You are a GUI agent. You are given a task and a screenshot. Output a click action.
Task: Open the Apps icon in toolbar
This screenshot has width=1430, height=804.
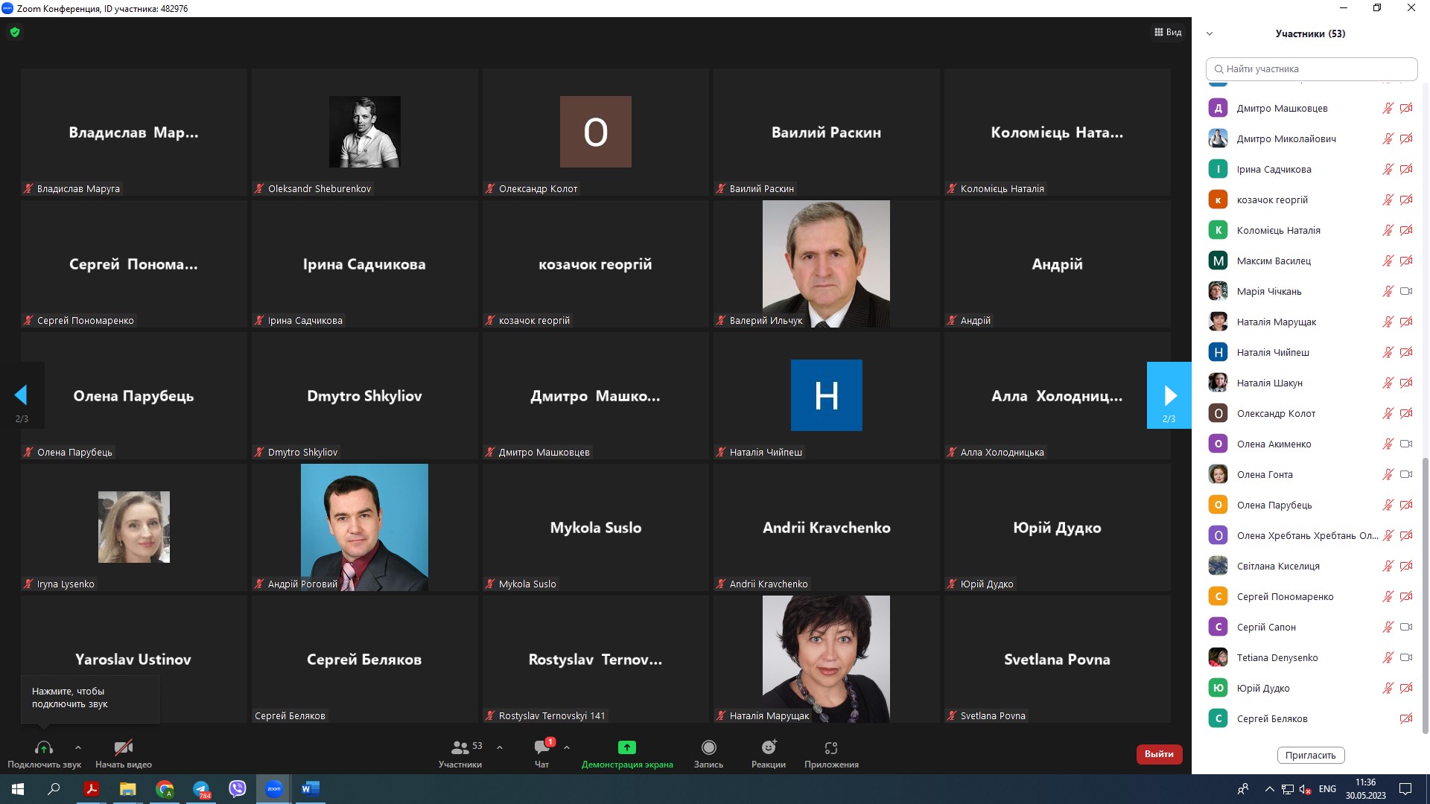[831, 747]
